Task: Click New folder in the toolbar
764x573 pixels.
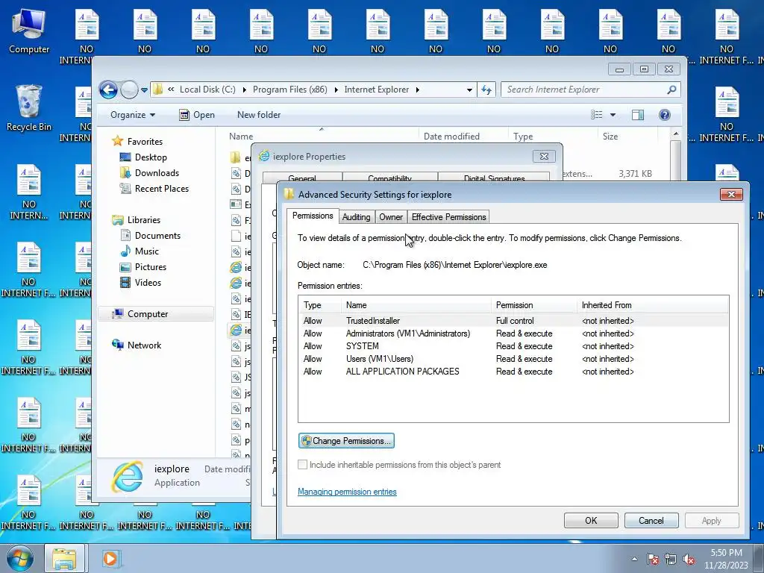Action: coord(259,115)
